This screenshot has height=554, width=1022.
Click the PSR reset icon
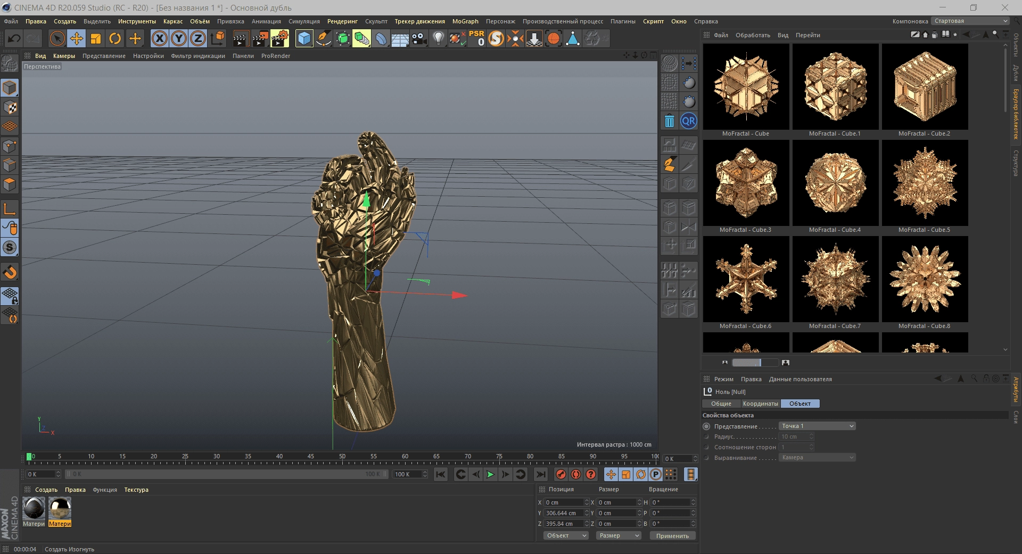click(476, 38)
